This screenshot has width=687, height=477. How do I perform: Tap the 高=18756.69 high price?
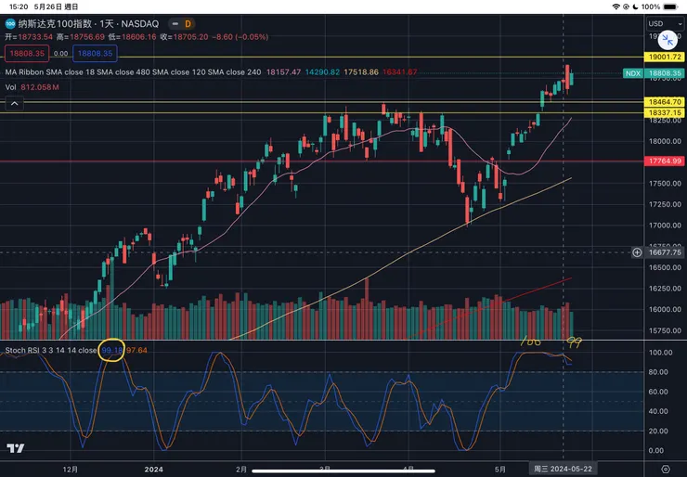point(81,37)
